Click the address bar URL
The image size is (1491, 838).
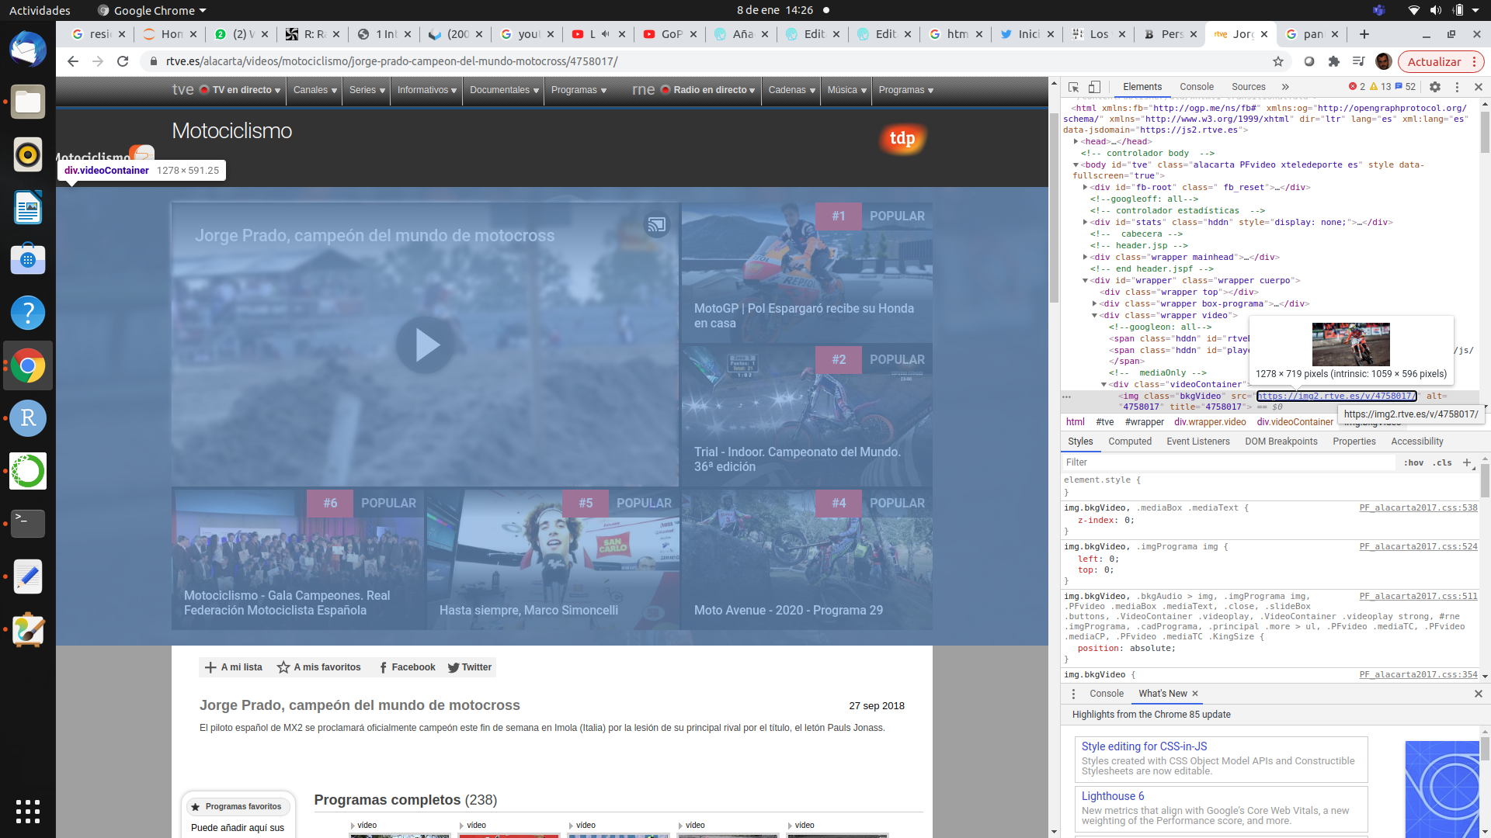[x=391, y=61]
